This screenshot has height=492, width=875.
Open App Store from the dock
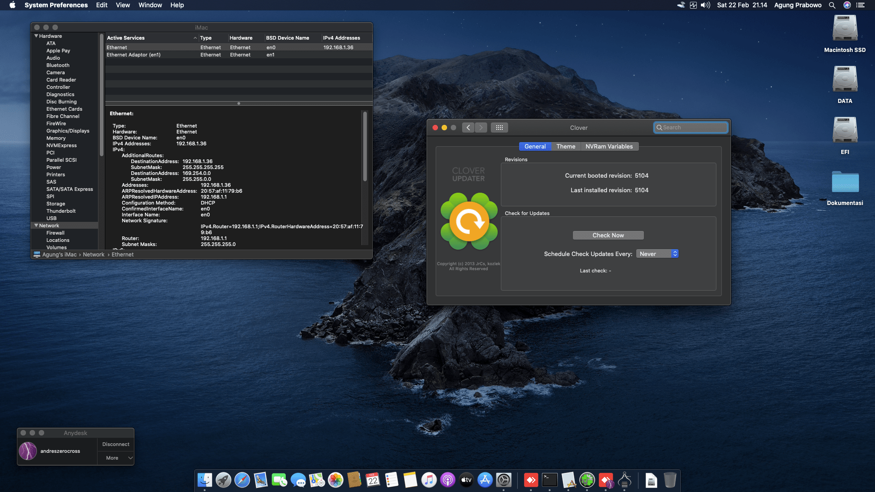tap(485, 480)
